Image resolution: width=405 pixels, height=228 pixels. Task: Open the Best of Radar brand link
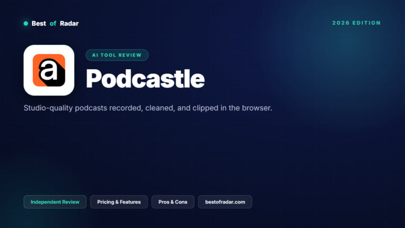(x=55, y=24)
